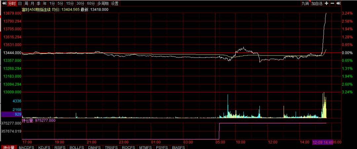Viewport: 357px width, 149px height.
Task: Select the 持仓量 indicator tab
Action: (x=9, y=147)
